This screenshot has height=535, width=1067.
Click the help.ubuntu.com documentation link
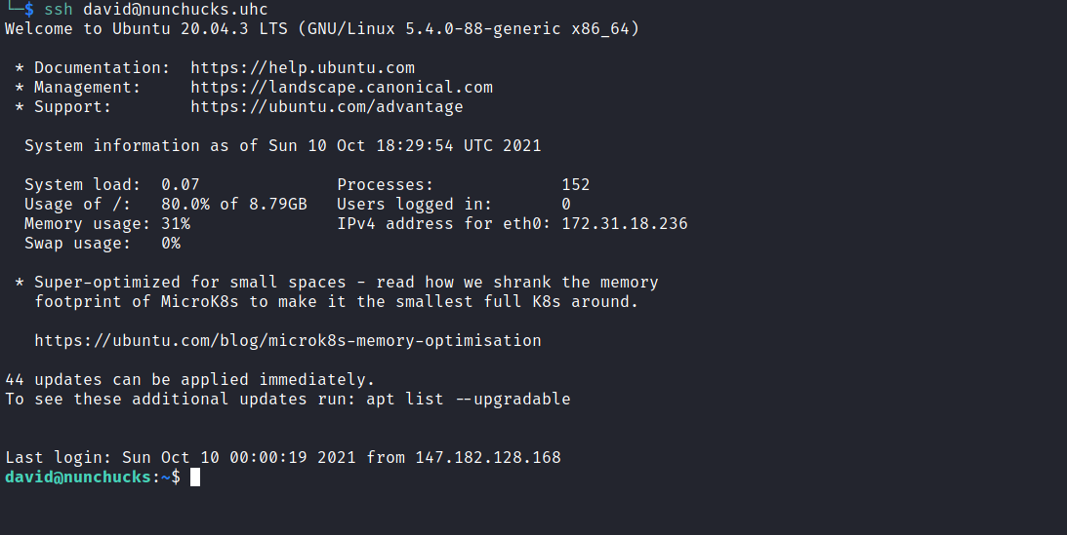pos(303,68)
